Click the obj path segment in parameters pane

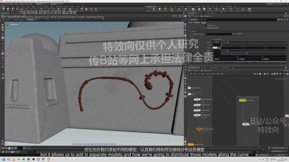tap(197, 16)
